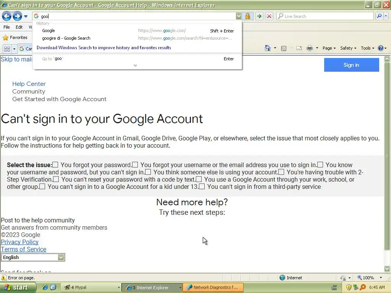This screenshot has height=293, width=391.
Task: Click the Read Mail envelope icon
Action: click(299, 48)
